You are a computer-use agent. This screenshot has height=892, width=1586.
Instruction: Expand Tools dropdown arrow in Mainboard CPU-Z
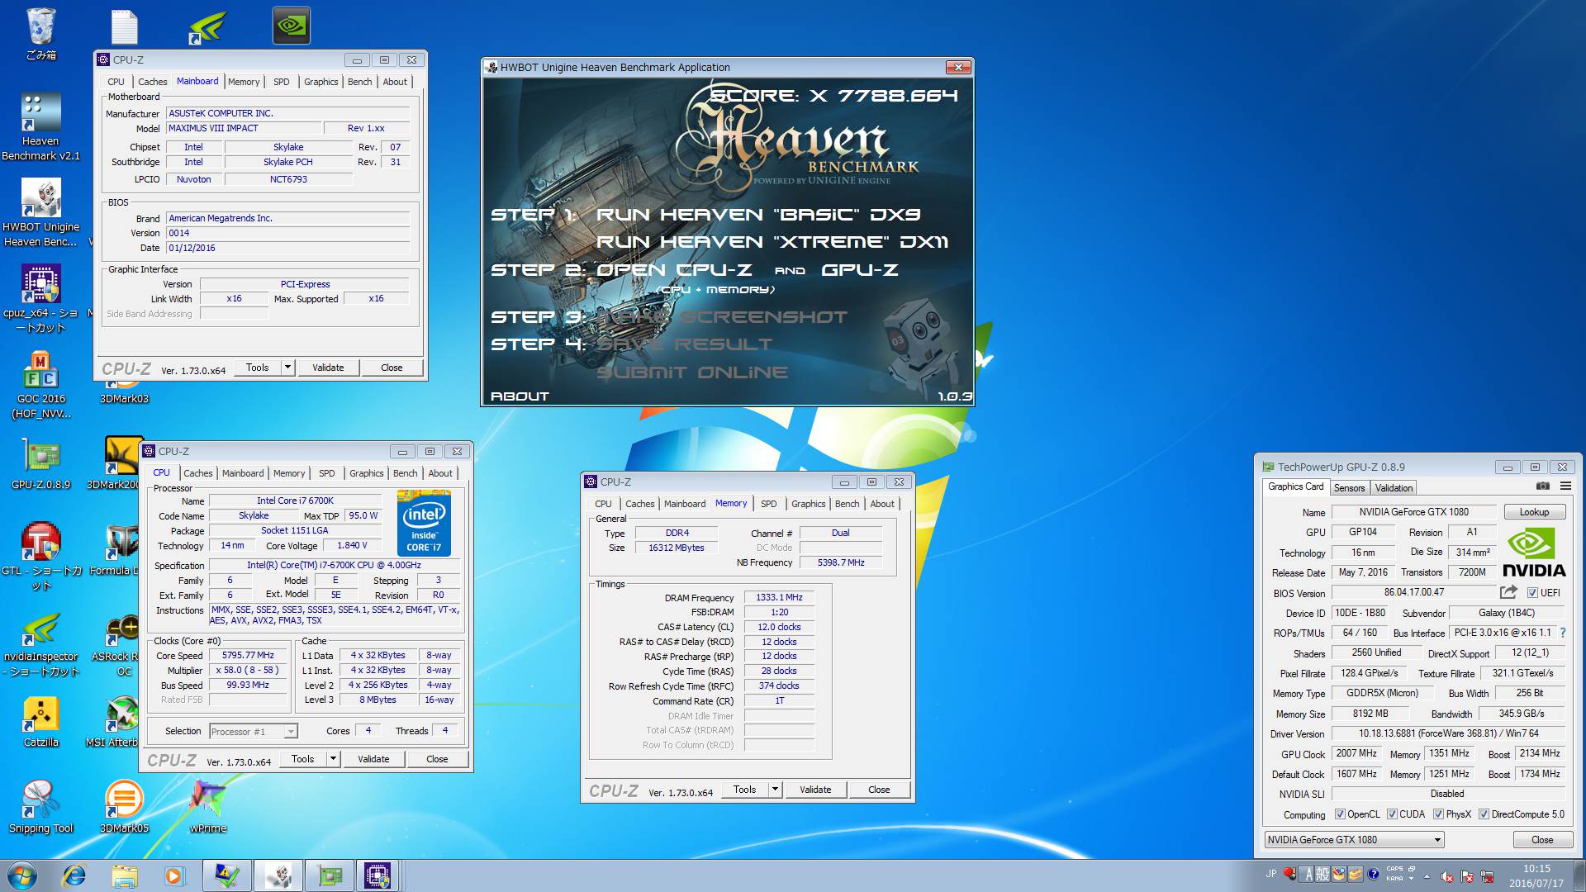tap(287, 368)
